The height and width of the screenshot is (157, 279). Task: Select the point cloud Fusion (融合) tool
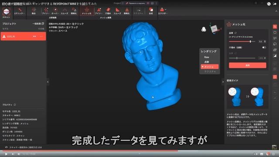(34, 11)
